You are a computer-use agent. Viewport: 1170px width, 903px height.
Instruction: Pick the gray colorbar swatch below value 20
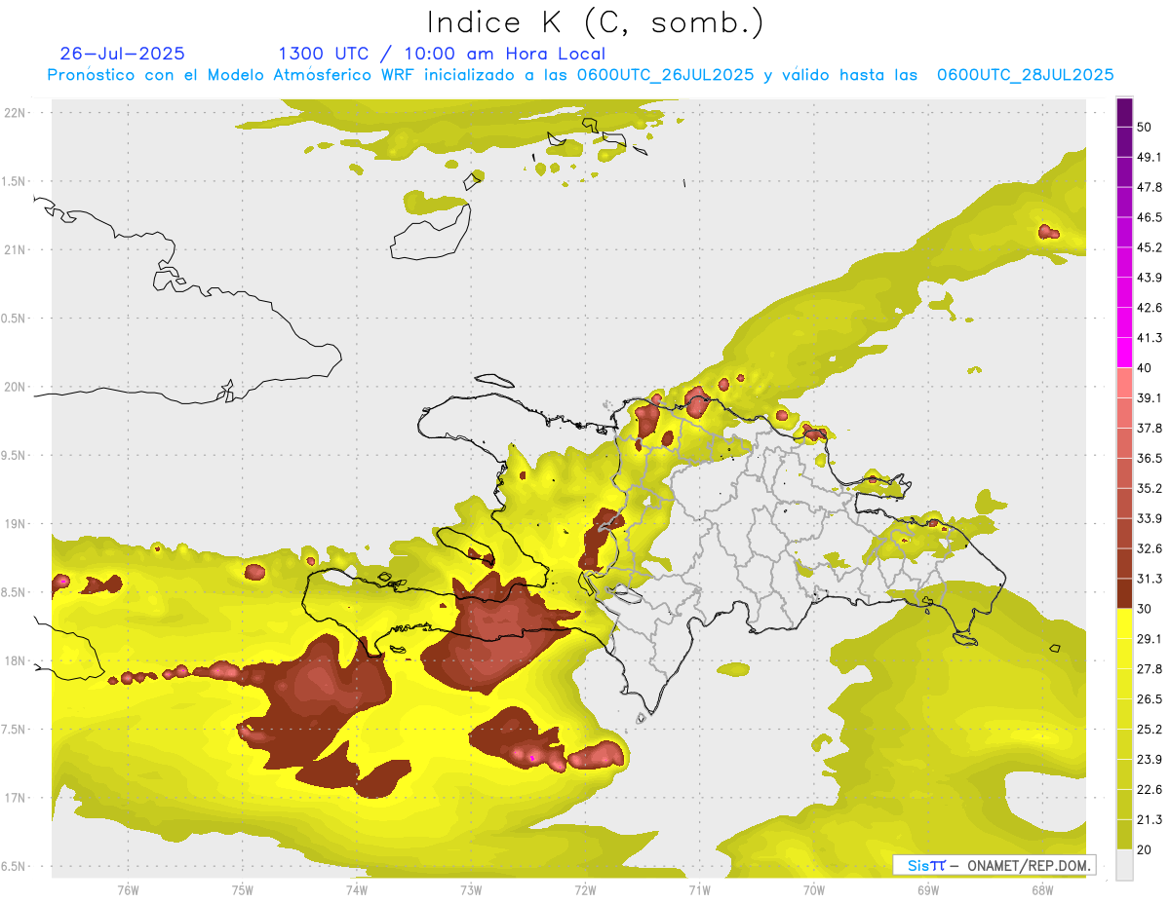[x=1124, y=865]
